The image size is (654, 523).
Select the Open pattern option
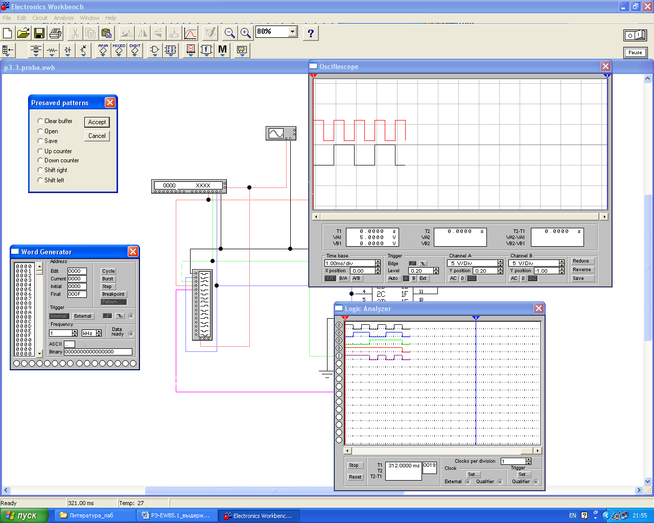tap(40, 131)
